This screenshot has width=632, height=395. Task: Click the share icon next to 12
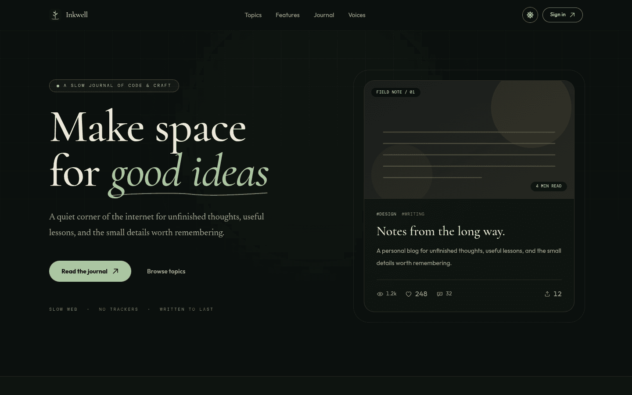tap(547, 294)
